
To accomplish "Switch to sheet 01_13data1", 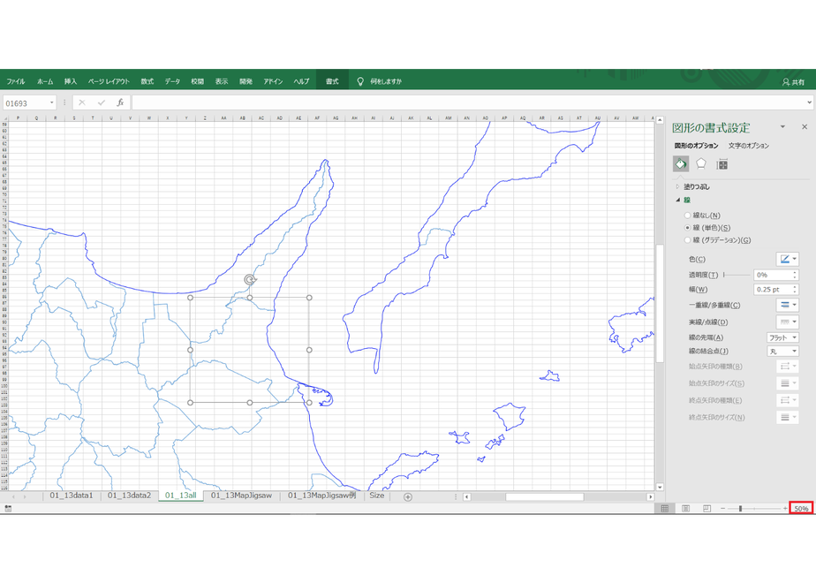I will (x=72, y=496).
